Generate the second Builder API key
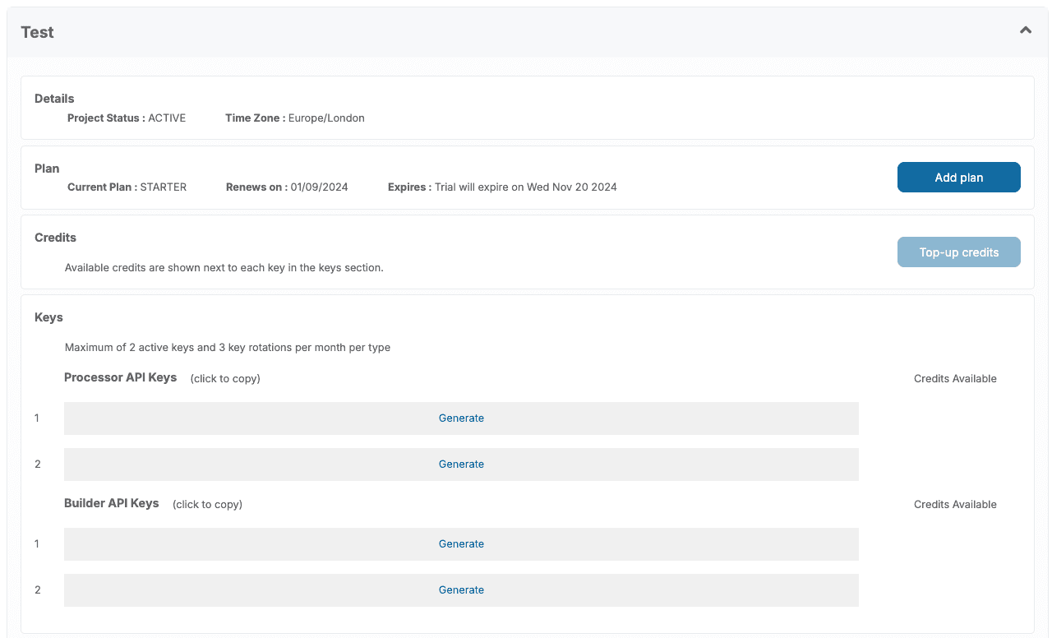1052x638 pixels. coord(461,590)
